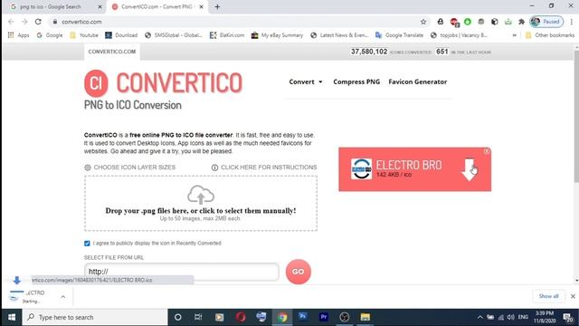Open Opera browser from taskbar
The image size is (579, 326).
(241, 317)
